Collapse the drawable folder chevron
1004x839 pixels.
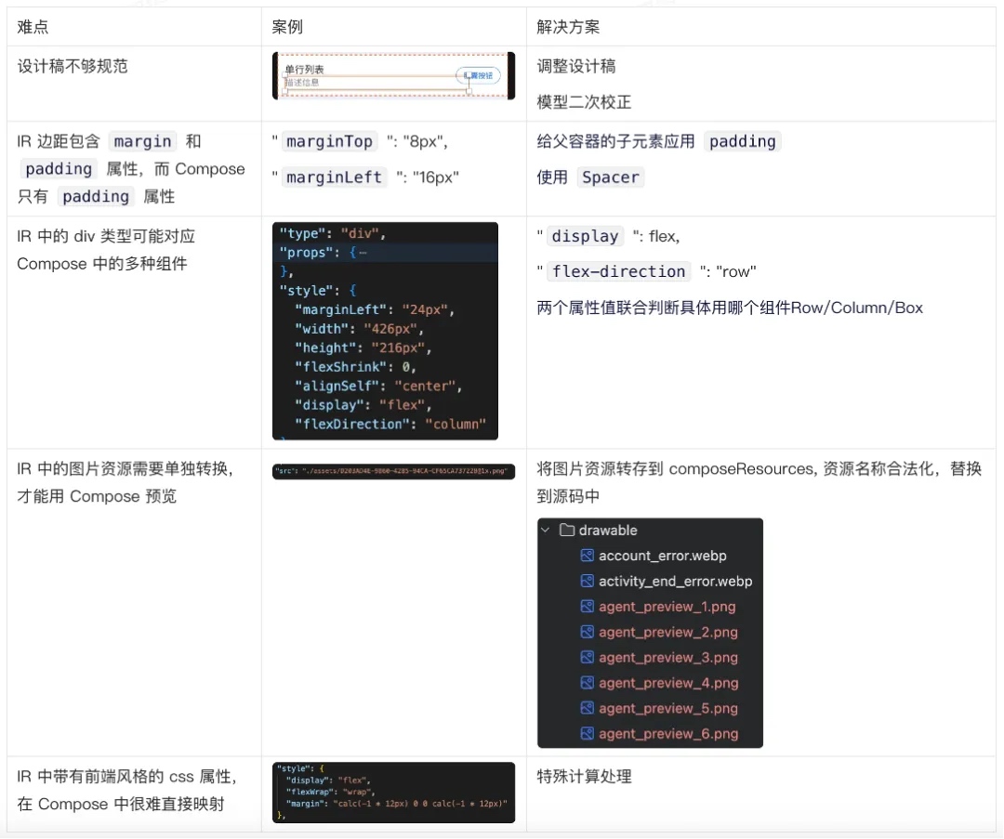(x=546, y=531)
